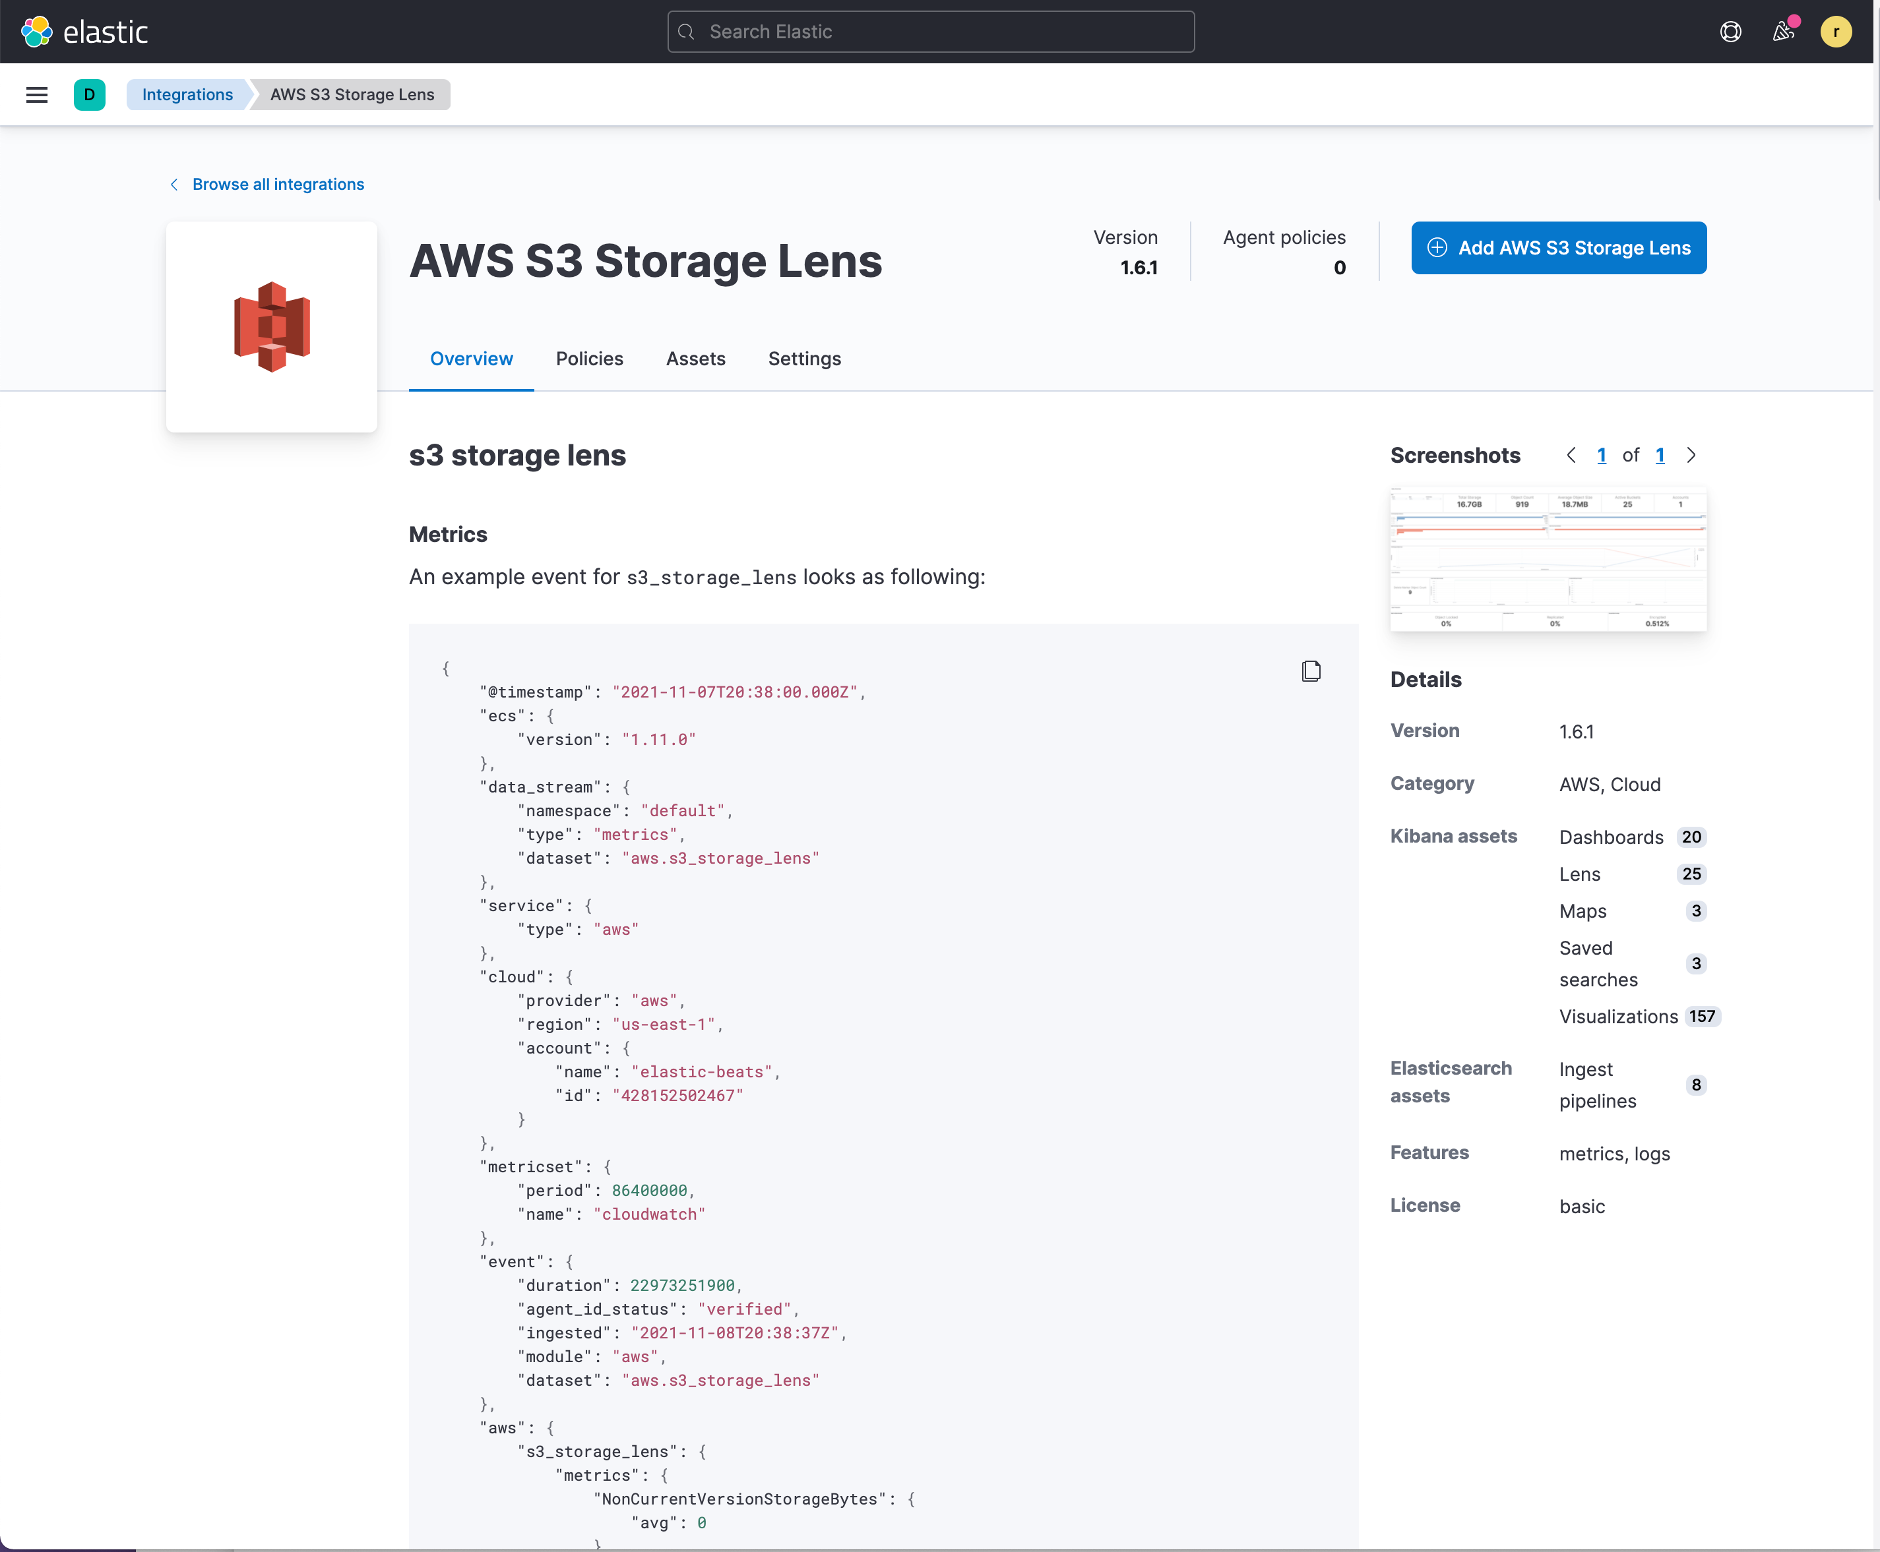The image size is (1880, 1552).
Task: Go to previous screenshot arrow
Action: point(1571,455)
